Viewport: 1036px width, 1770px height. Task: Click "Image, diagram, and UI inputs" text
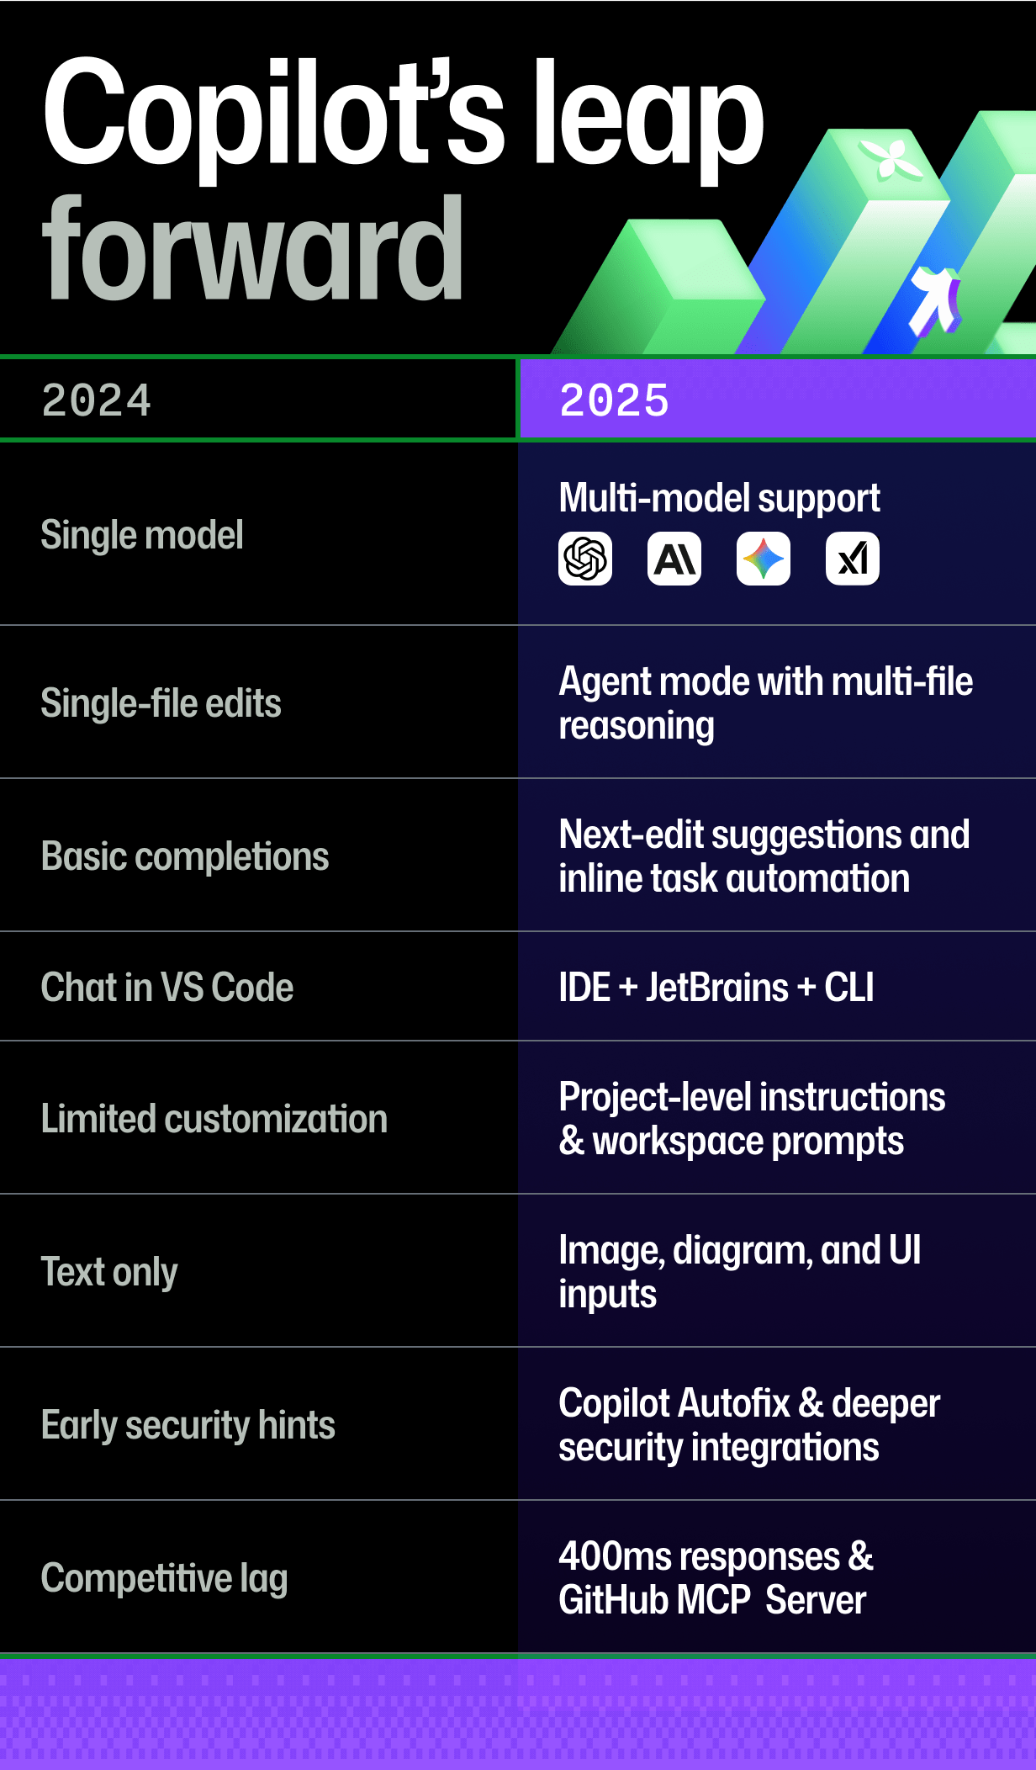coord(740,1272)
